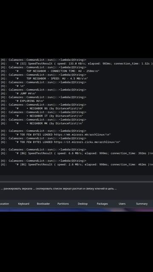Select the TOP NEIGHBOR - CONNECTION TIME log line

[x=50, y=71]
